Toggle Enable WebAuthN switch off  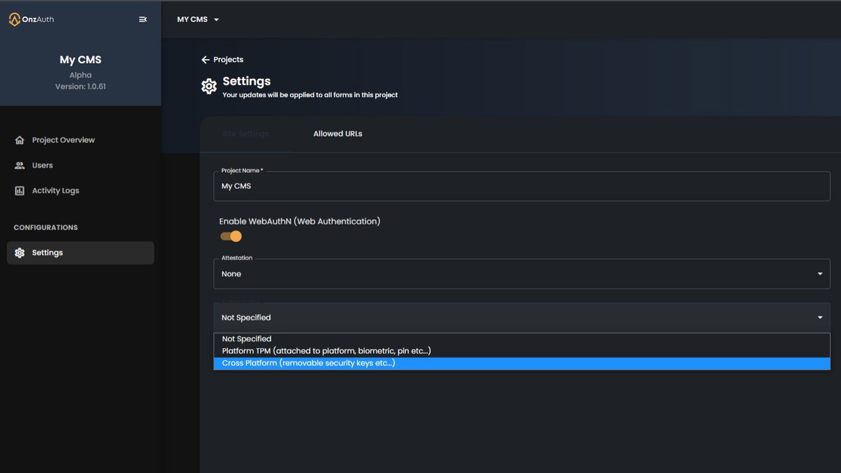tap(231, 236)
